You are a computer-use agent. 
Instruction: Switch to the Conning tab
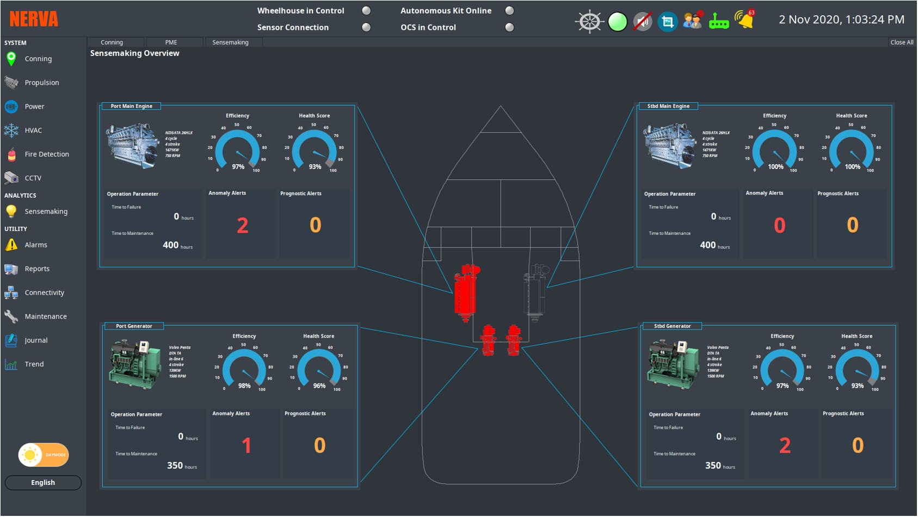(112, 42)
